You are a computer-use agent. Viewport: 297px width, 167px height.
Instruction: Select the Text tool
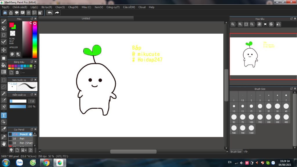tap(4, 115)
